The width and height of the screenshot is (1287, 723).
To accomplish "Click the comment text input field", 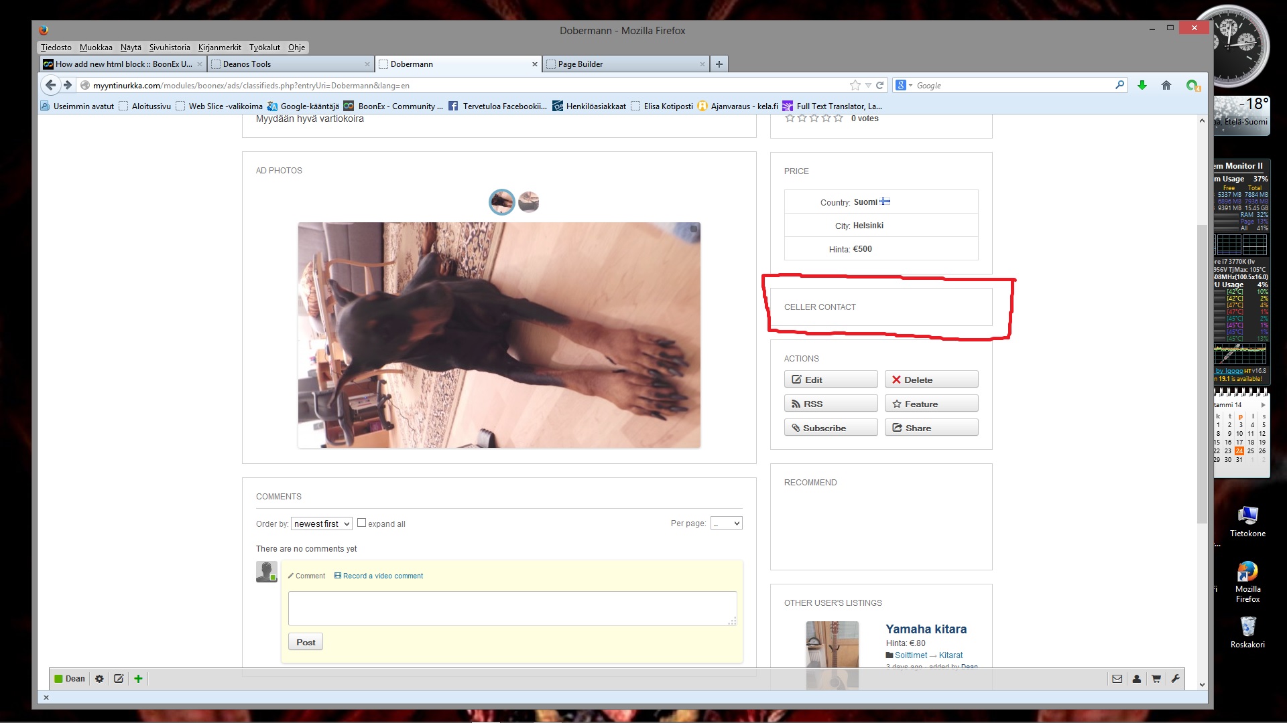I will [x=512, y=608].
